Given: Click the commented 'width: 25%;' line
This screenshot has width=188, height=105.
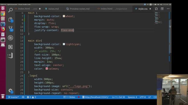Looking at the screenshot, I should tap(47, 51).
